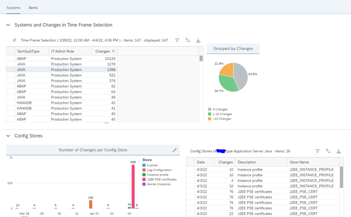The width and height of the screenshot is (351, 217).
Task: Open the filter settings for the systems table
Action: coord(177,40)
